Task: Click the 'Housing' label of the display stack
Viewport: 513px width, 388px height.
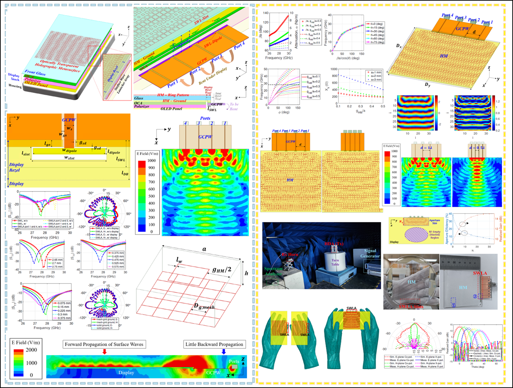Action: [x=15, y=86]
